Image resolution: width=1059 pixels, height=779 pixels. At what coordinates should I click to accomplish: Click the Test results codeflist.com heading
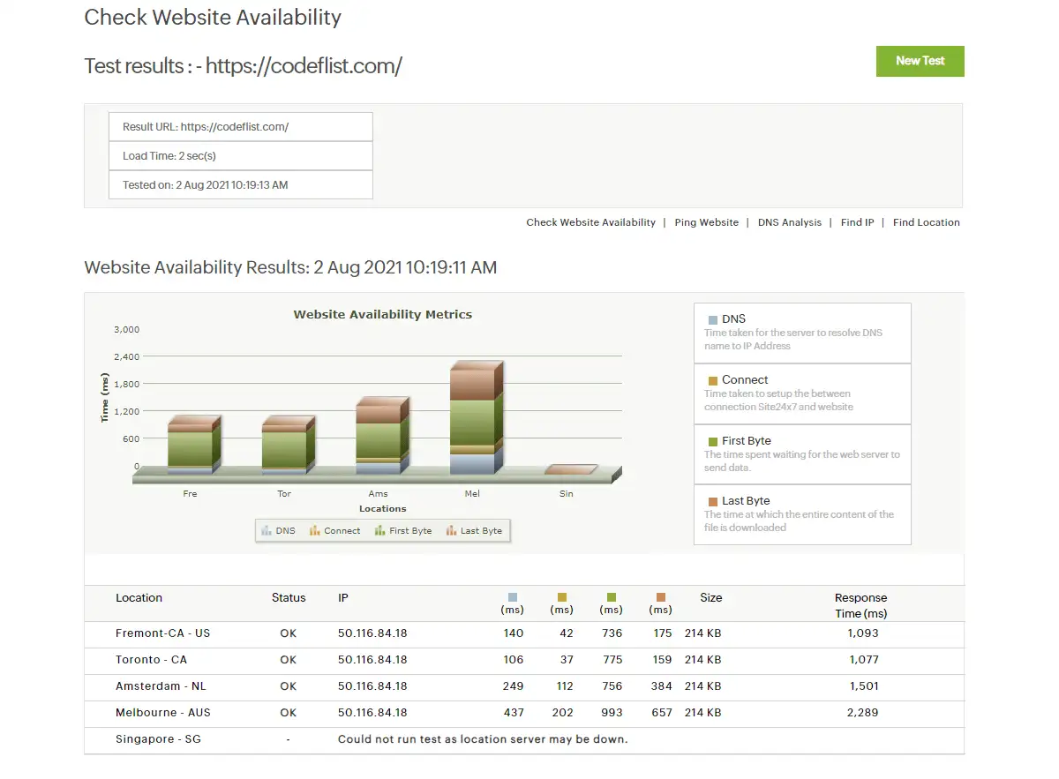244,66
